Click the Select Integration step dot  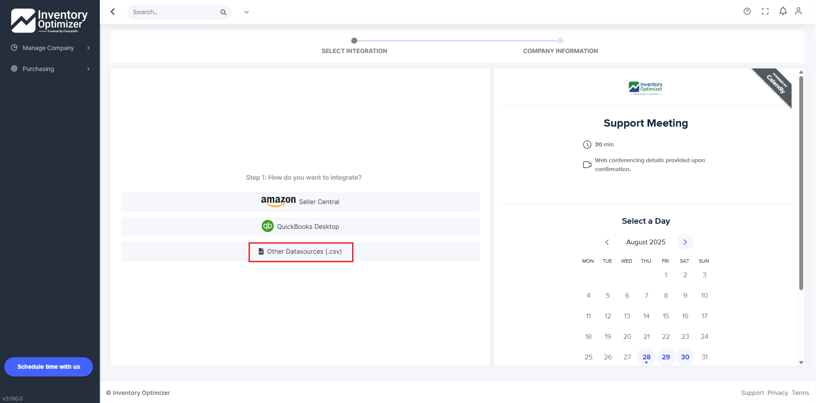click(354, 41)
